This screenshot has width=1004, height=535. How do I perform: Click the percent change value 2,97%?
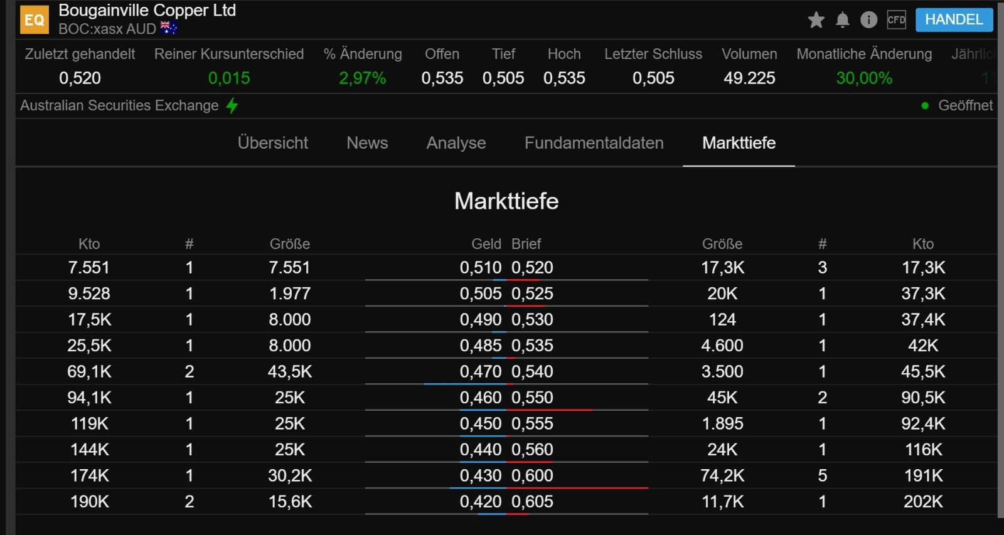363,78
